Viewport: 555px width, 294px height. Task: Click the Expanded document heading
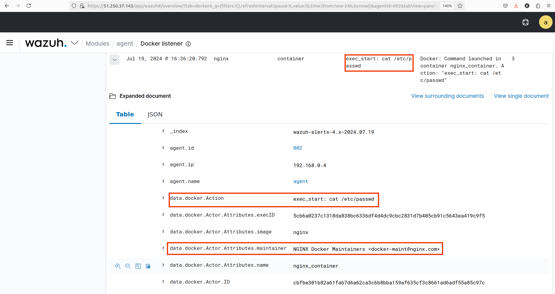click(x=145, y=96)
